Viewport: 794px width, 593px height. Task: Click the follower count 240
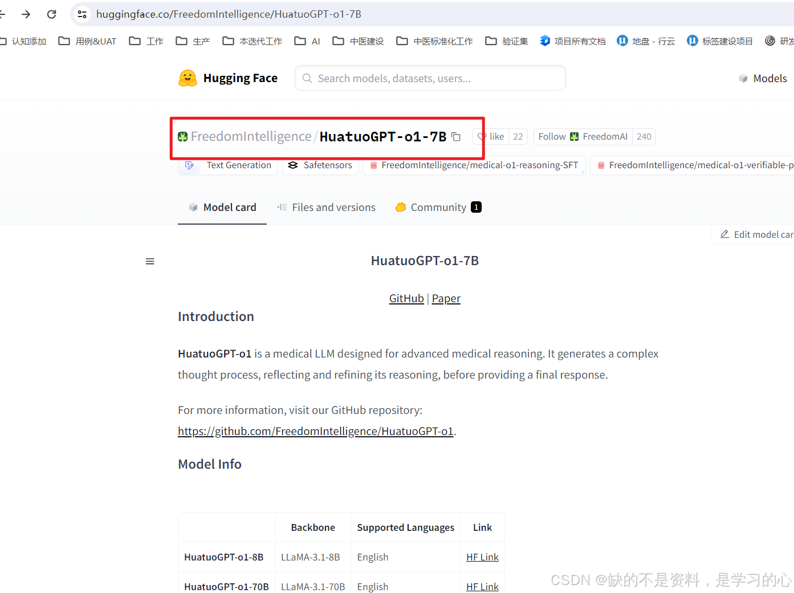click(x=644, y=137)
